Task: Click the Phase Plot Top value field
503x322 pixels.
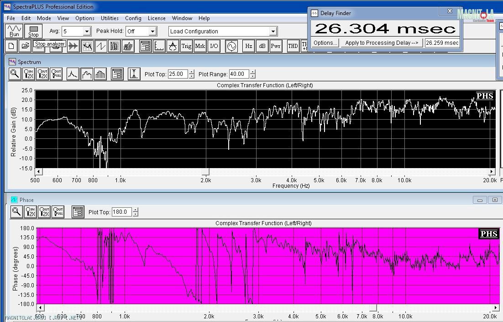Action: coord(122,212)
